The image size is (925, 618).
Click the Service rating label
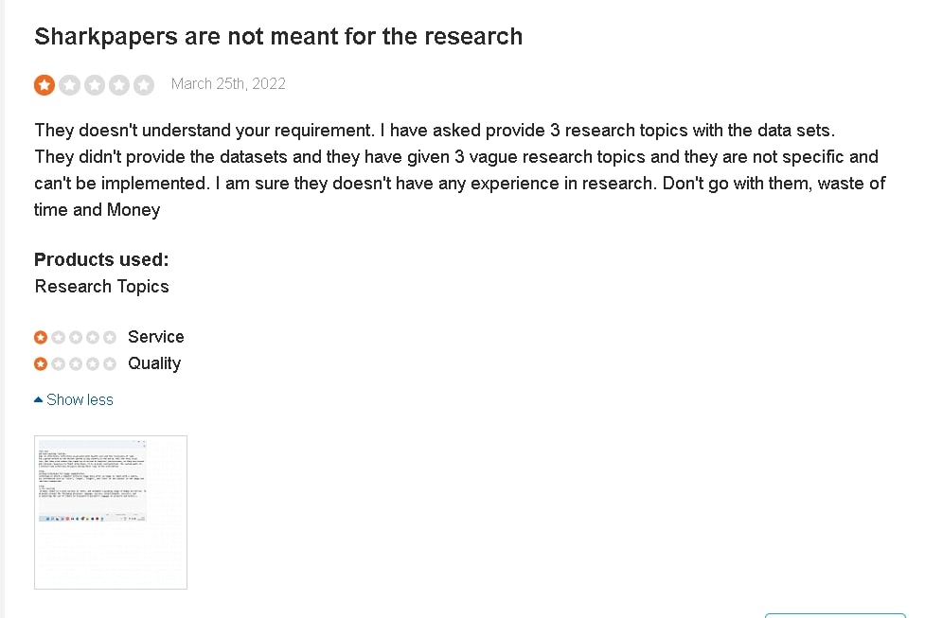pyautogui.click(x=155, y=337)
